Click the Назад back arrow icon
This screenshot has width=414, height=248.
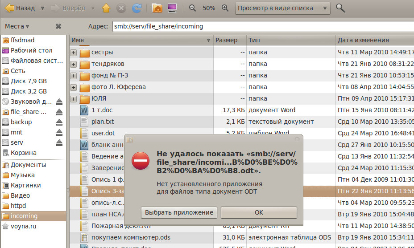click(x=9, y=8)
